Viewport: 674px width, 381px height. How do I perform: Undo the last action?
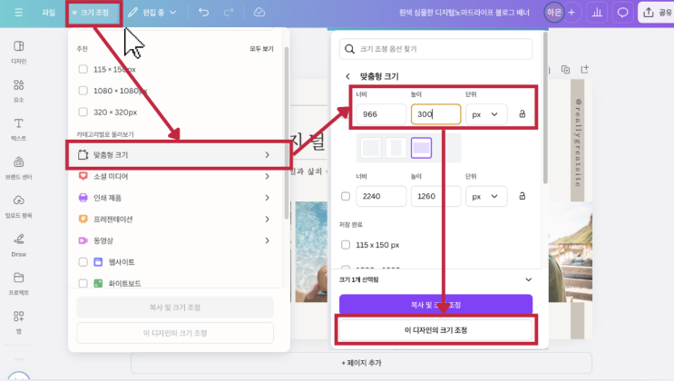204,13
